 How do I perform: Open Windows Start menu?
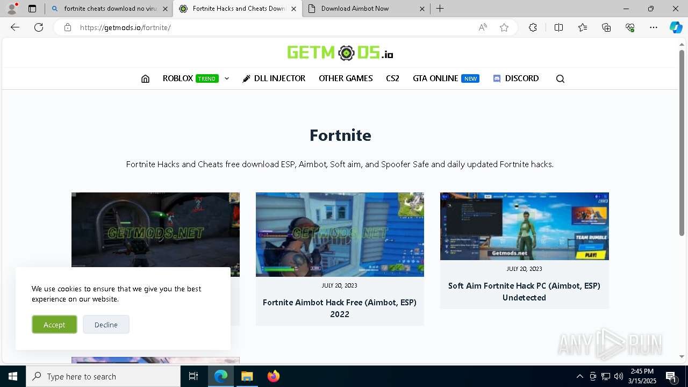pyautogui.click(x=13, y=376)
